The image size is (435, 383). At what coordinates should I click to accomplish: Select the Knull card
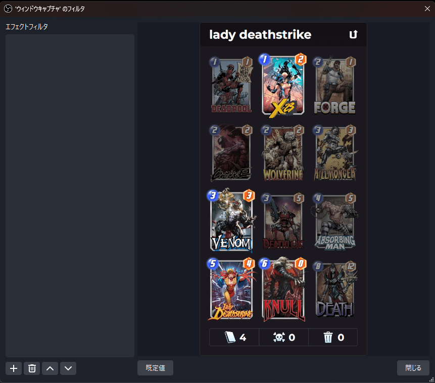point(283,289)
